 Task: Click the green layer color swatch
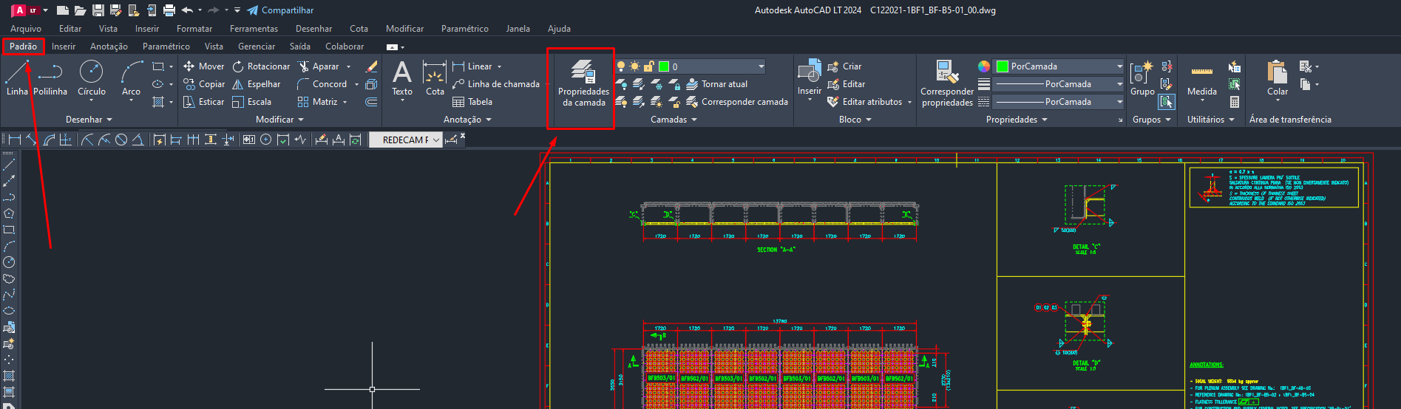point(664,66)
